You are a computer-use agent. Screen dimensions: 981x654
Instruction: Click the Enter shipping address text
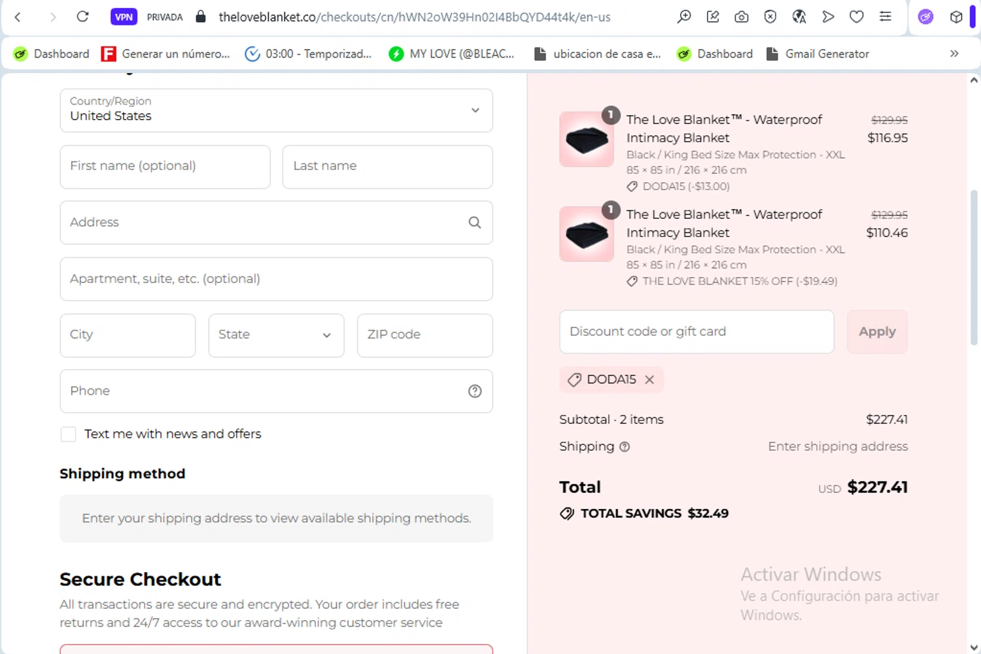(838, 446)
